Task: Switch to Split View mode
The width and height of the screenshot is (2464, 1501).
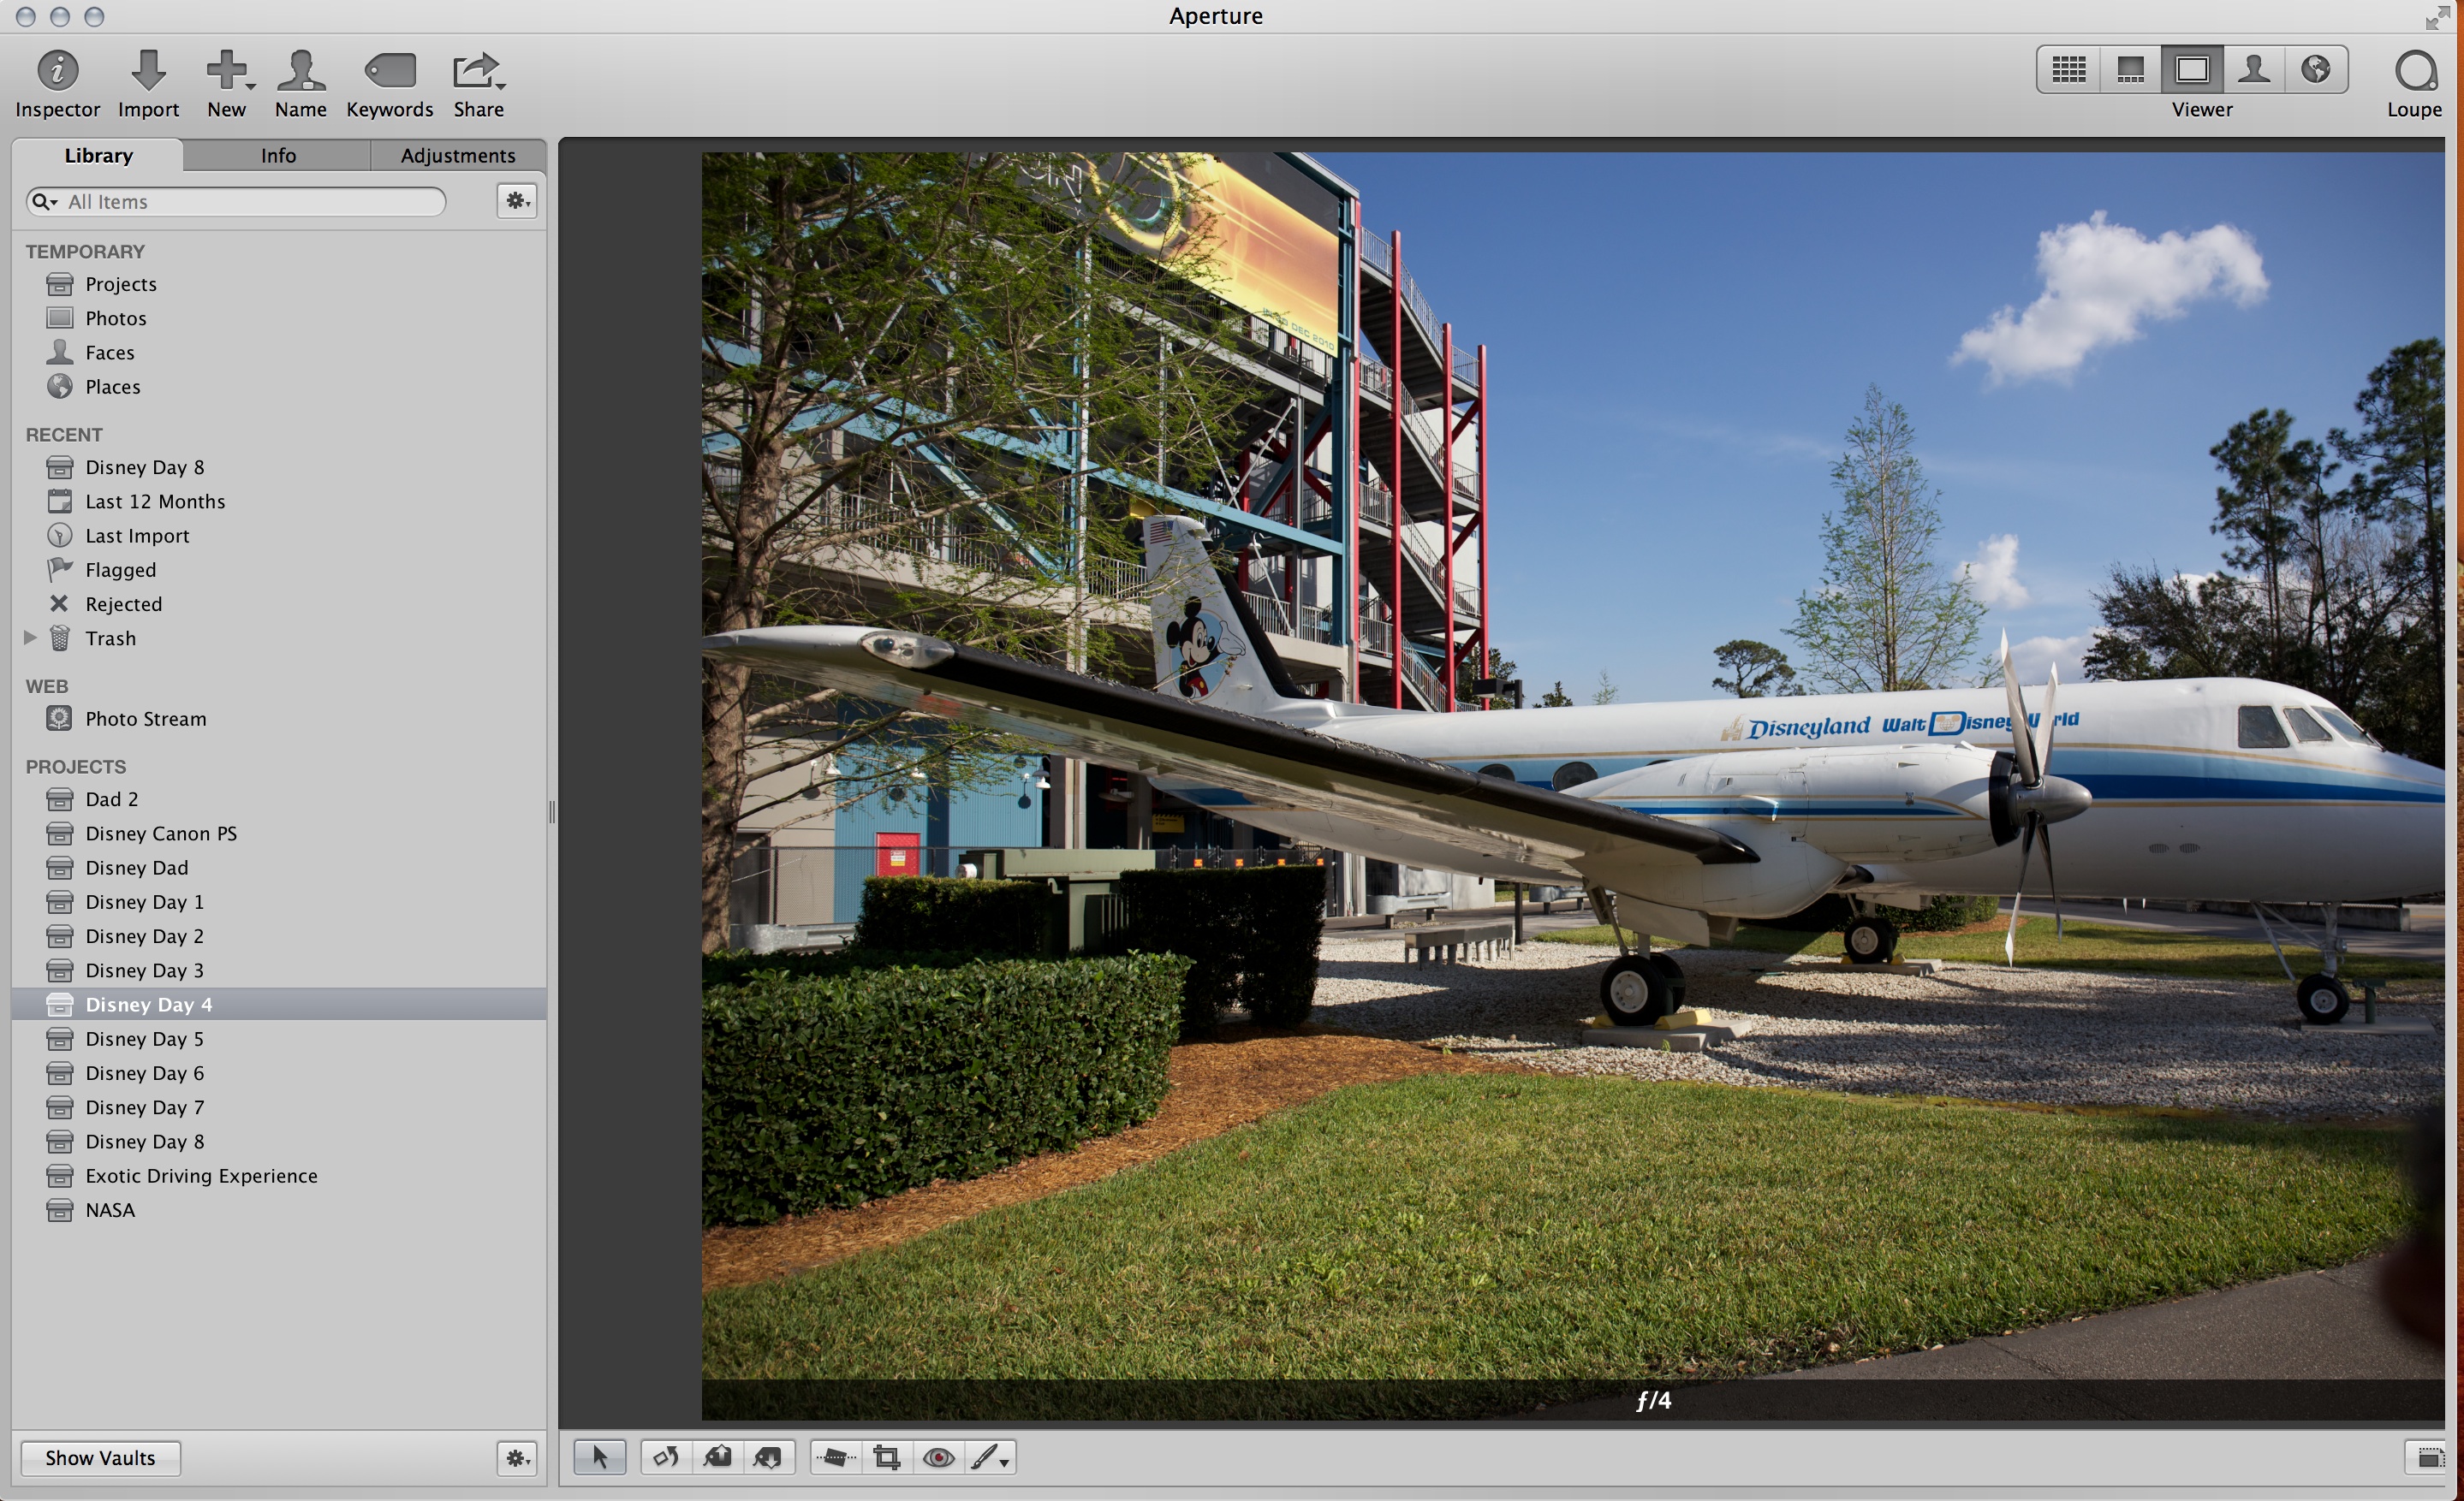Action: tap(2130, 70)
